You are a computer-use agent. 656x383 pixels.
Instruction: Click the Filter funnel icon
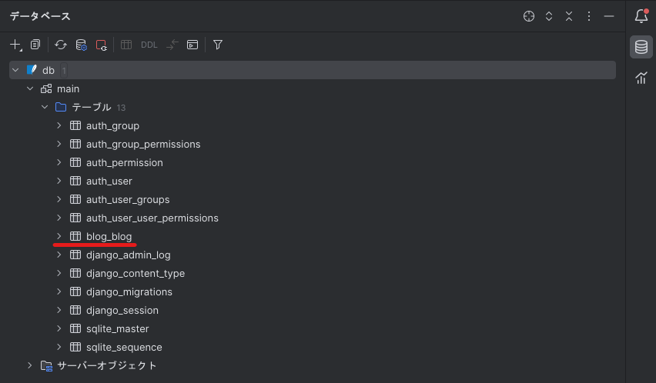[x=218, y=45]
